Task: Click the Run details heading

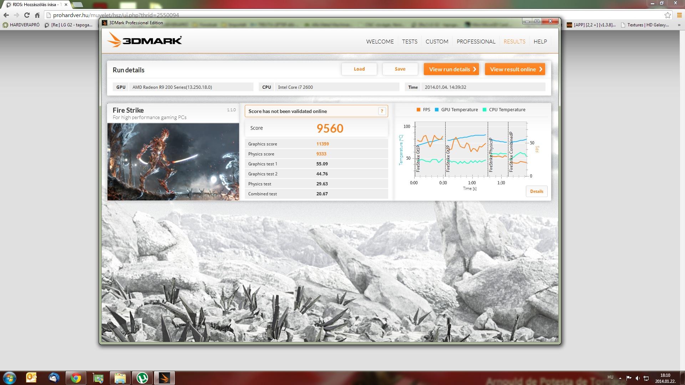Action: 128,70
